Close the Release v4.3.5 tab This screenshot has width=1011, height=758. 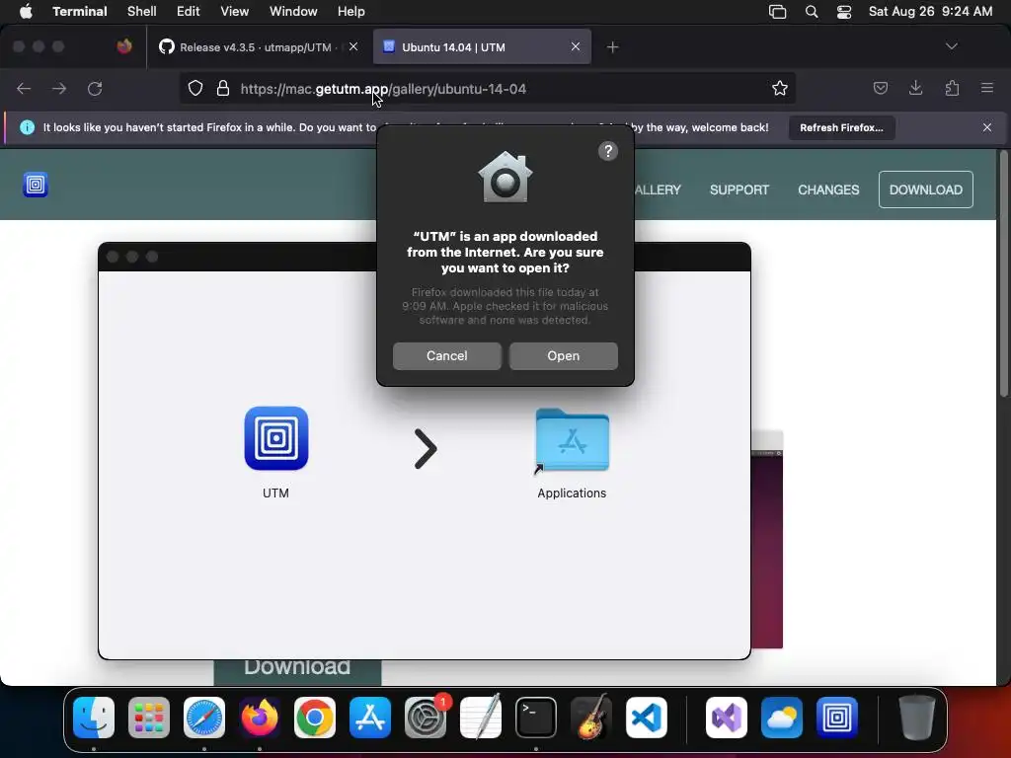tap(353, 46)
